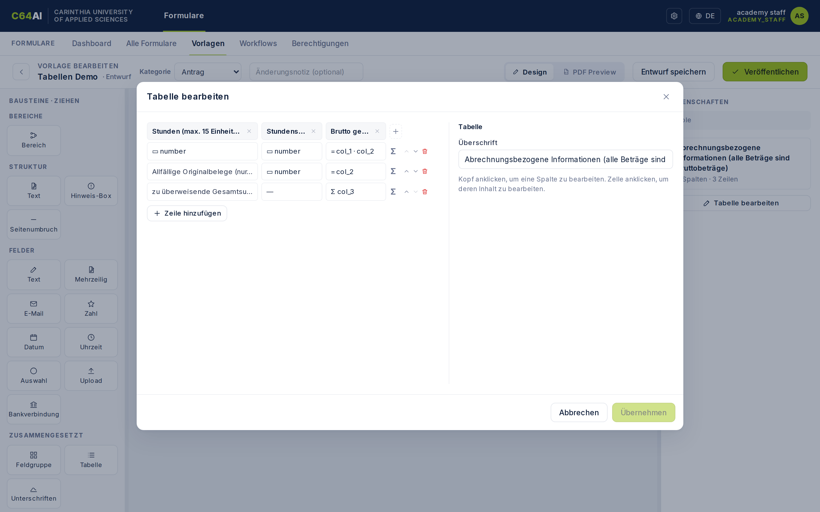Image resolution: width=820 pixels, height=512 pixels.
Task: Edit the 'Σ col_3' sum cell
Action: pos(356,192)
